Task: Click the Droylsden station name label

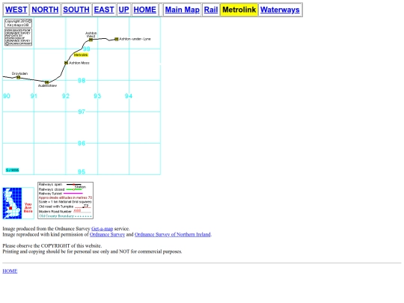Action: (x=19, y=73)
